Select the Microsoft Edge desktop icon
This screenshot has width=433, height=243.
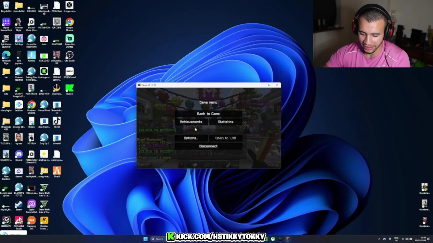tap(6, 57)
